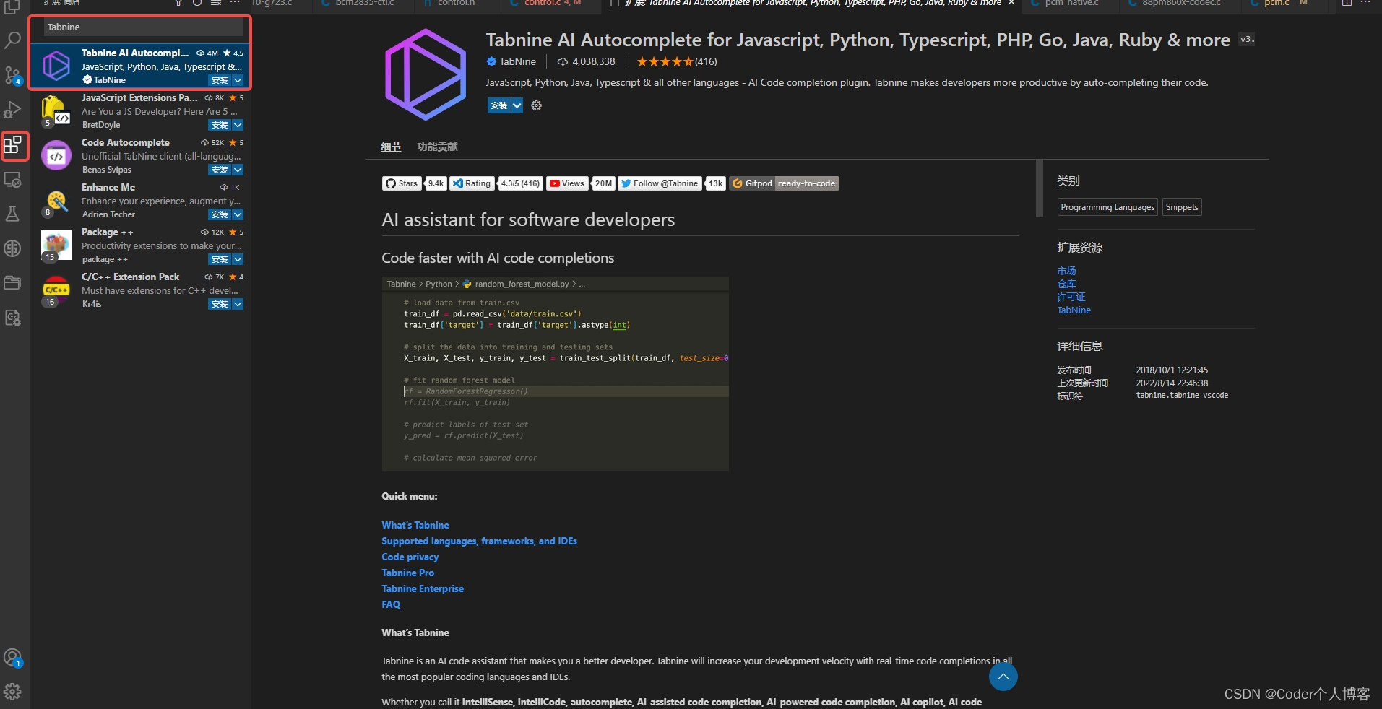
Task: Click the split editor icon at top right
Action: tap(1345, 4)
